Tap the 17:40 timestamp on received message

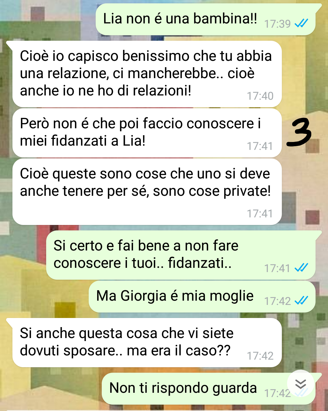click(x=260, y=96)
